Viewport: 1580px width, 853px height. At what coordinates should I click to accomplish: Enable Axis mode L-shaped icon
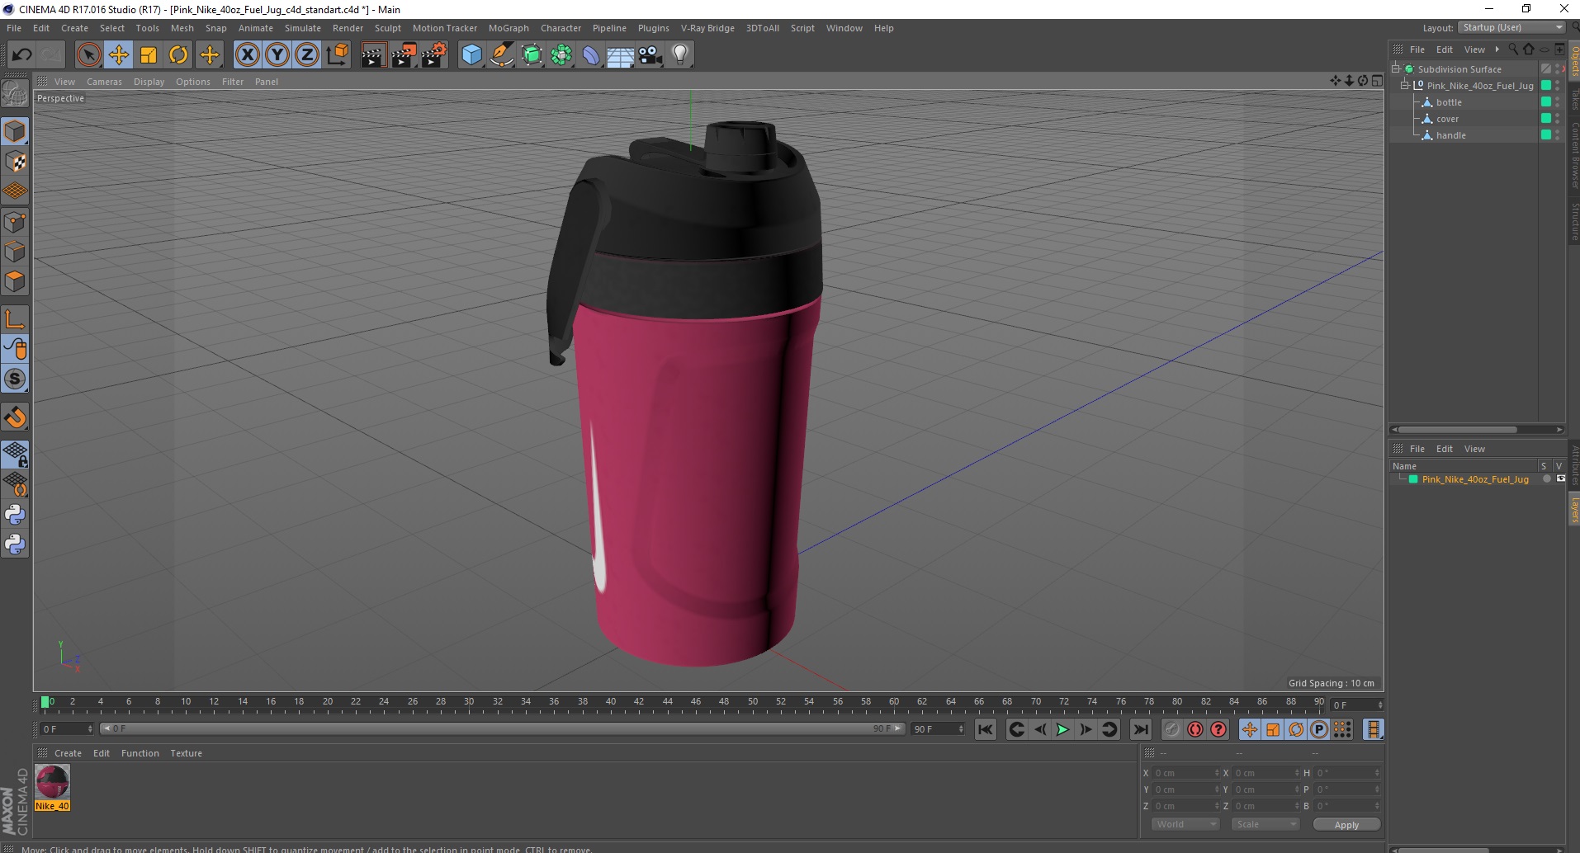click(15, 319)
